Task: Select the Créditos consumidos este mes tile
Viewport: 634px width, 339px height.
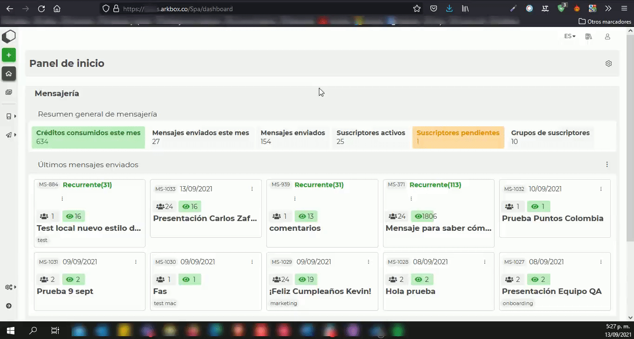Action: point(88,137)
